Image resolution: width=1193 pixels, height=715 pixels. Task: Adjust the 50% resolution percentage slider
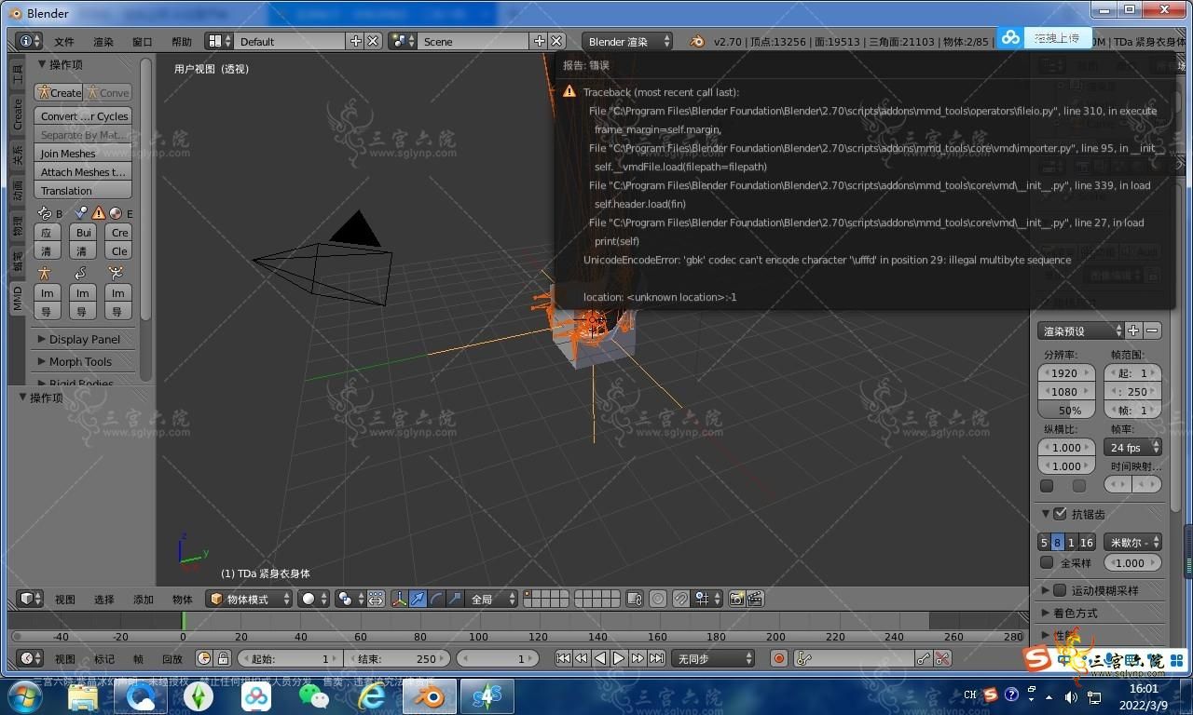point(1066,411)
